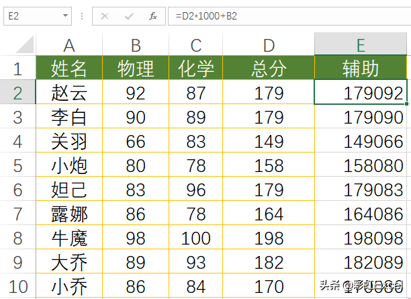Click 小乔's chemistry score 84
The width and height of the screenshot is (411, 299).
pyautogui.click(x=196, y=286)
